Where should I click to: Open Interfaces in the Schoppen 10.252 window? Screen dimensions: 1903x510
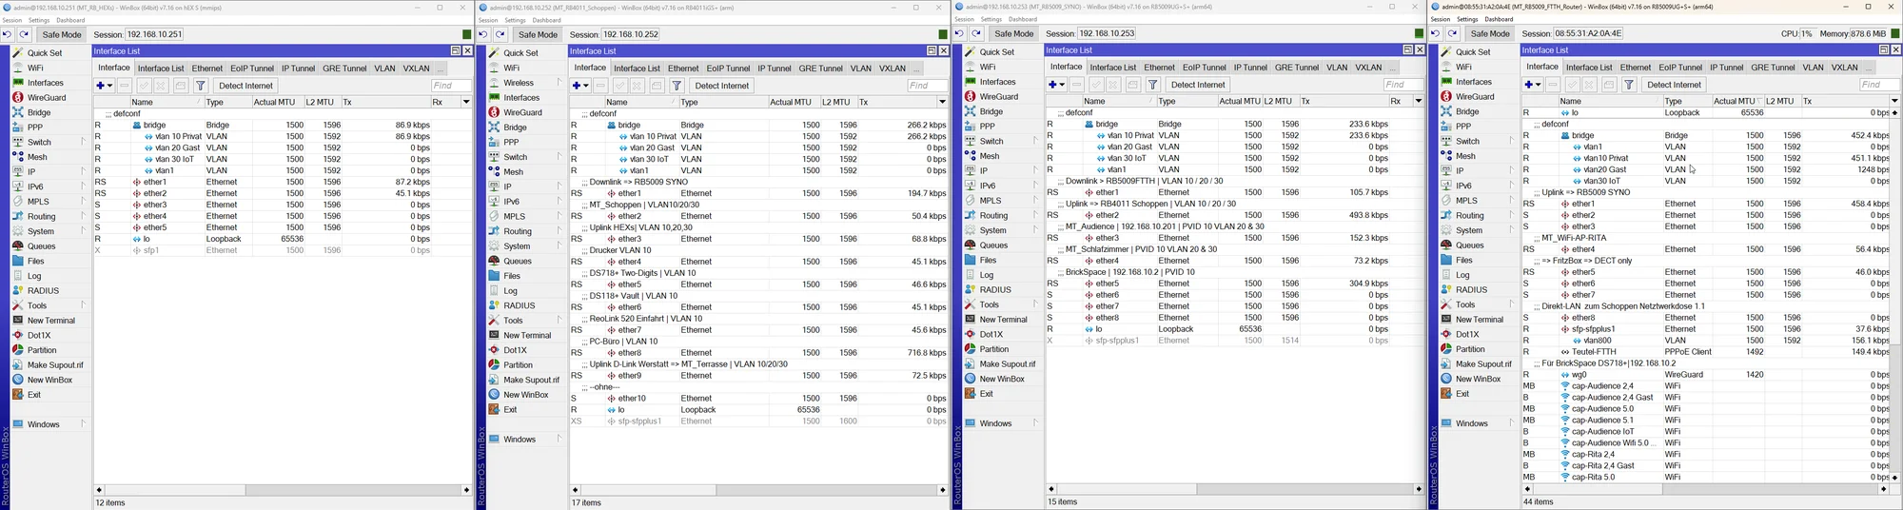[521, 98]
